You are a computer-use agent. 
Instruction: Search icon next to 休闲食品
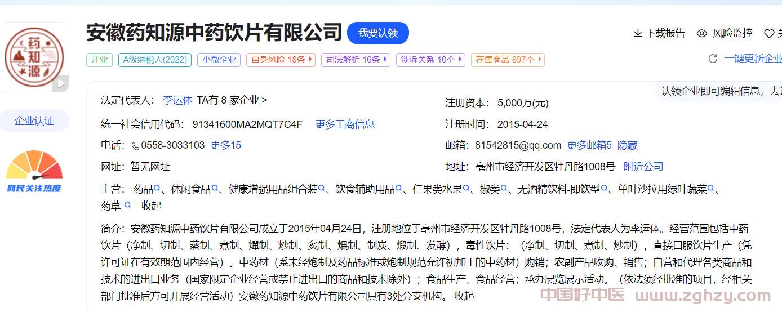pyautogui.click(x=215, y=189)
